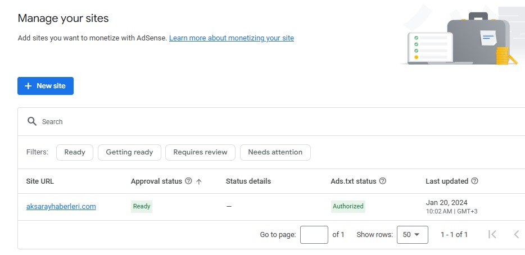Open the Ads.txt status help icon
Viewport: 525px width, 255px height.
(383, 181)
